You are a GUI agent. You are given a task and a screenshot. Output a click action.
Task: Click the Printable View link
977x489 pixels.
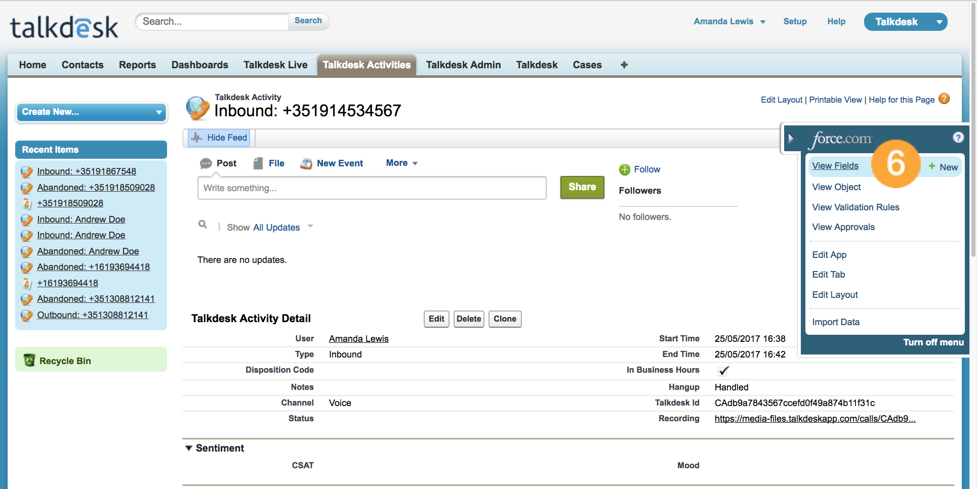(835, 100)
